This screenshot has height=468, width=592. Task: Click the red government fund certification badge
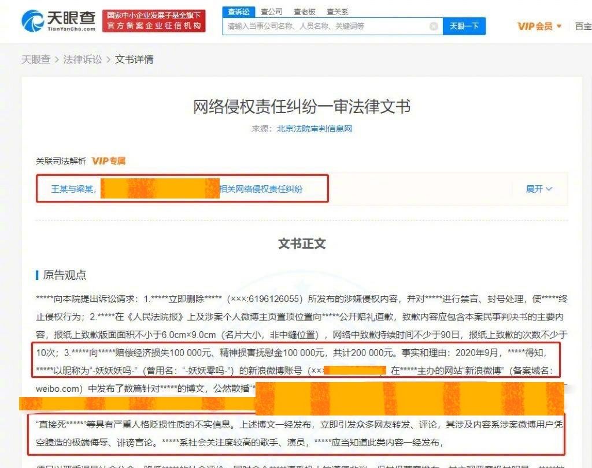tap(153, 18)
